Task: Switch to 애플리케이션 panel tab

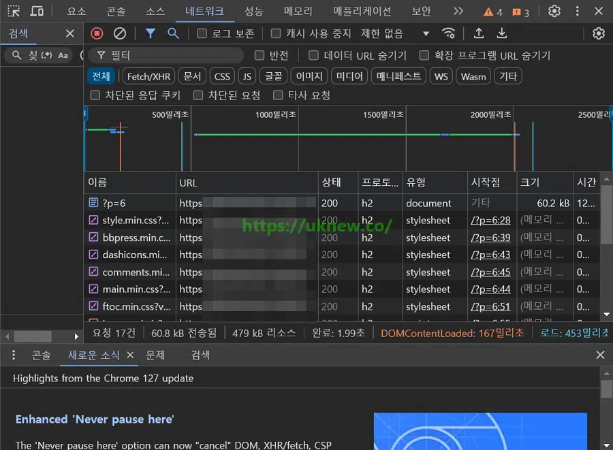Action: (x=362, y=11)
